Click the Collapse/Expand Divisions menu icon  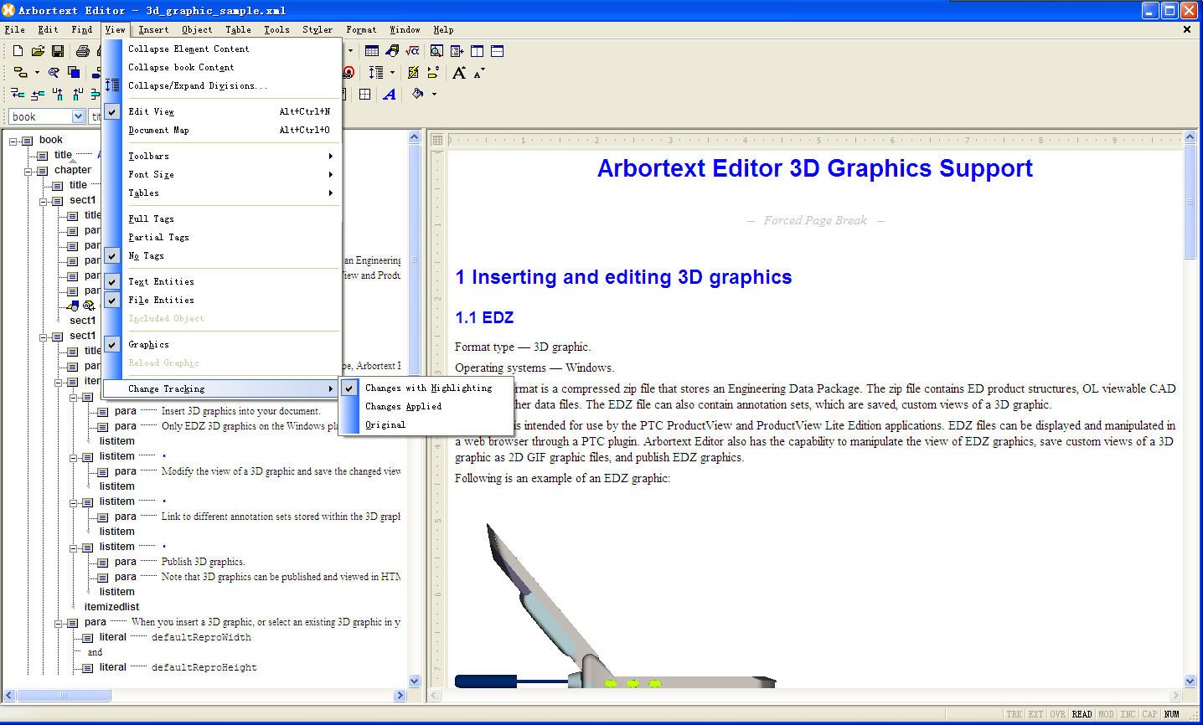pyautogui.click(x=112, y=85)
